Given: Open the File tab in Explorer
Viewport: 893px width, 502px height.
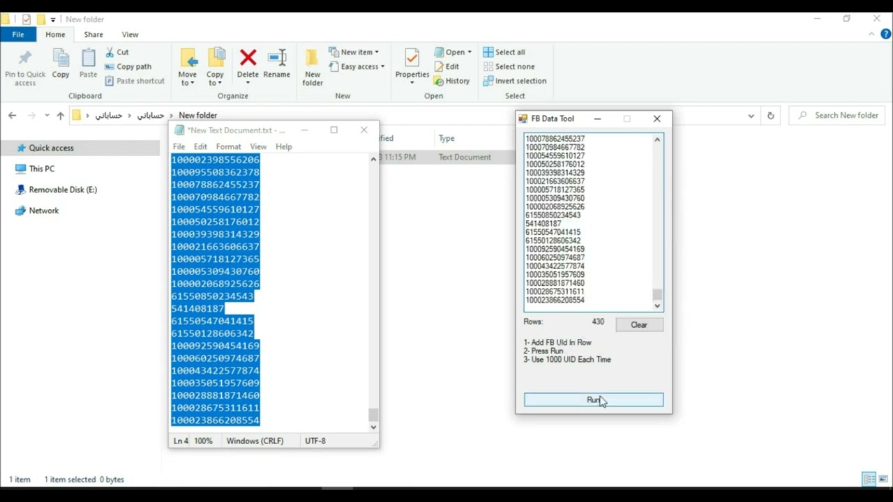Looking at the screenshot, I should click(18, 34).
